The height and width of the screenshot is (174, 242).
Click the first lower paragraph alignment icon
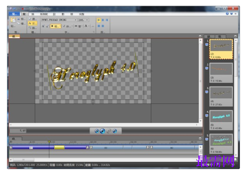click(x=99, y=26)
